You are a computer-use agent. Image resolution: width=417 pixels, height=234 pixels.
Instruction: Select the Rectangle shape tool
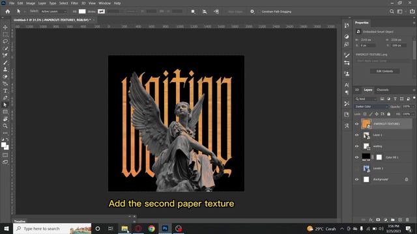click(x=5, y=112)
